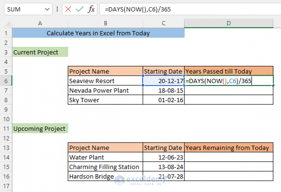Click 'Project Name' header in row 5
The image size is (281, 192).
tap(105, 71)
